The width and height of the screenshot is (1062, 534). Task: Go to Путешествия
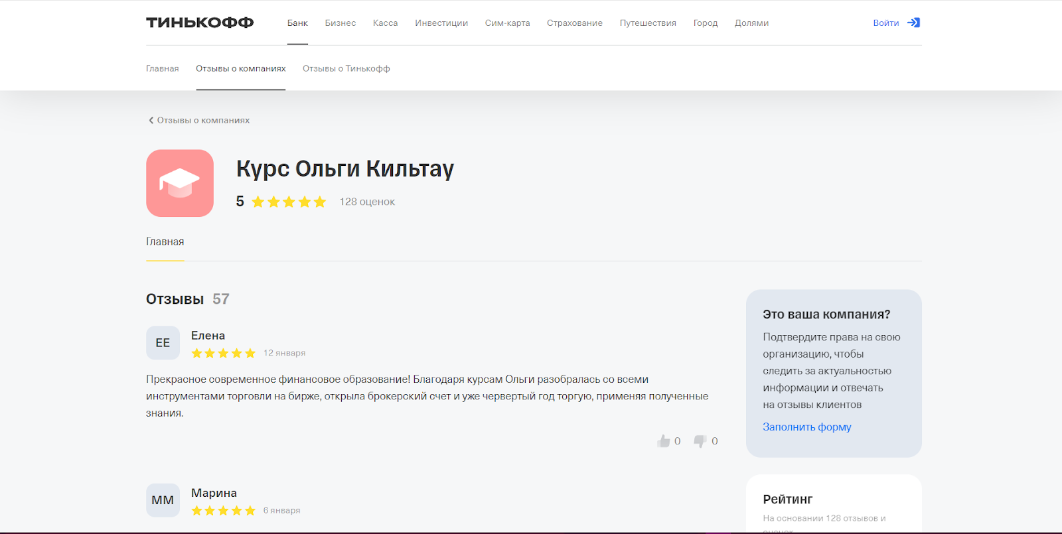(648, 23)
